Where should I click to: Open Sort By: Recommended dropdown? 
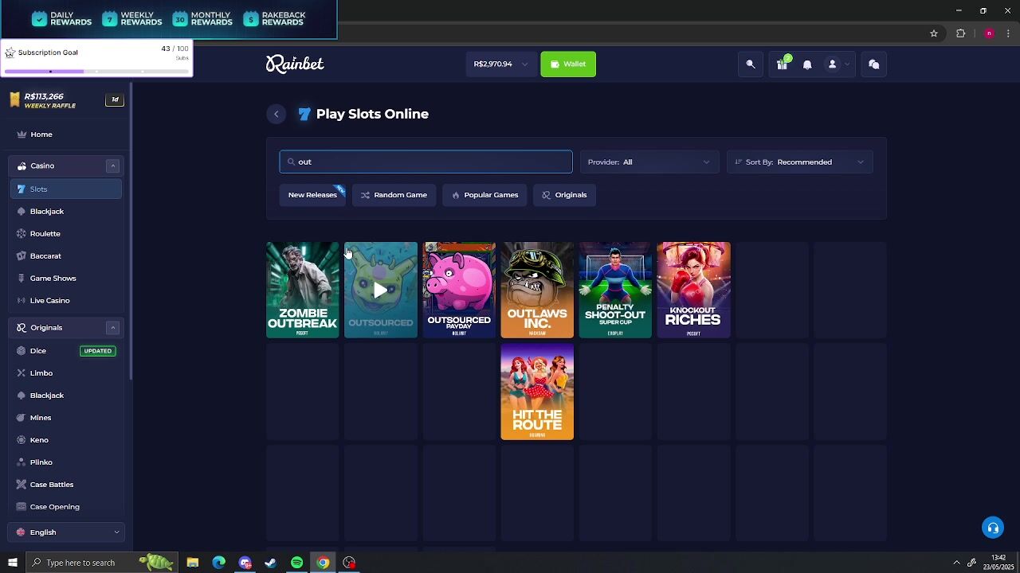799,162
